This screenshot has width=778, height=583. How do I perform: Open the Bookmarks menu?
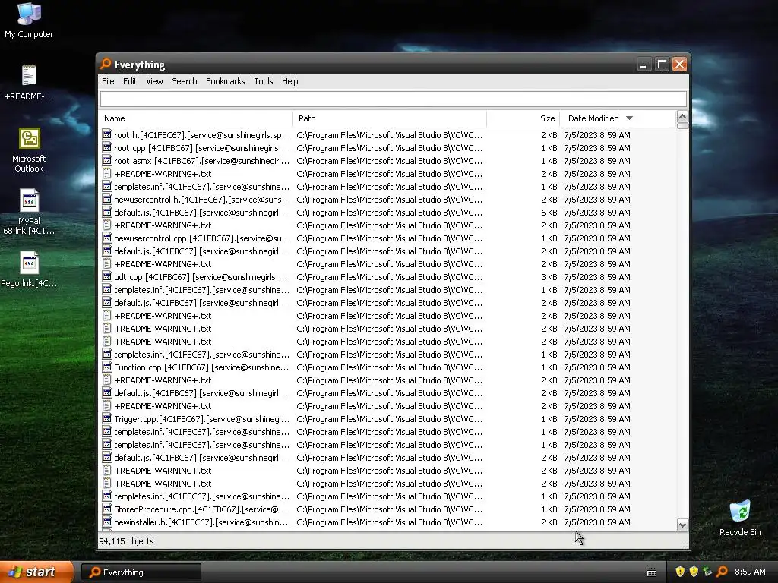(x=225, y=81)
